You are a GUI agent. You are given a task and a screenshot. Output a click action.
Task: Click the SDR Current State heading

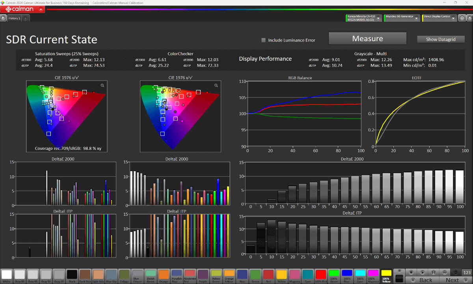coord(52,39)
